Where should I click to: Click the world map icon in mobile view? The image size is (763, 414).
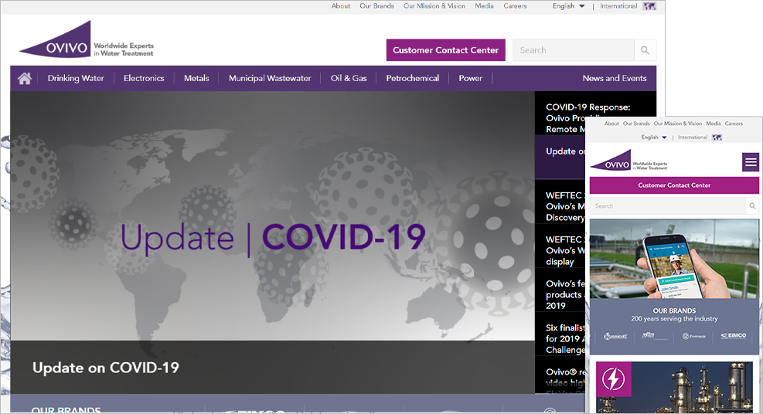717,137
